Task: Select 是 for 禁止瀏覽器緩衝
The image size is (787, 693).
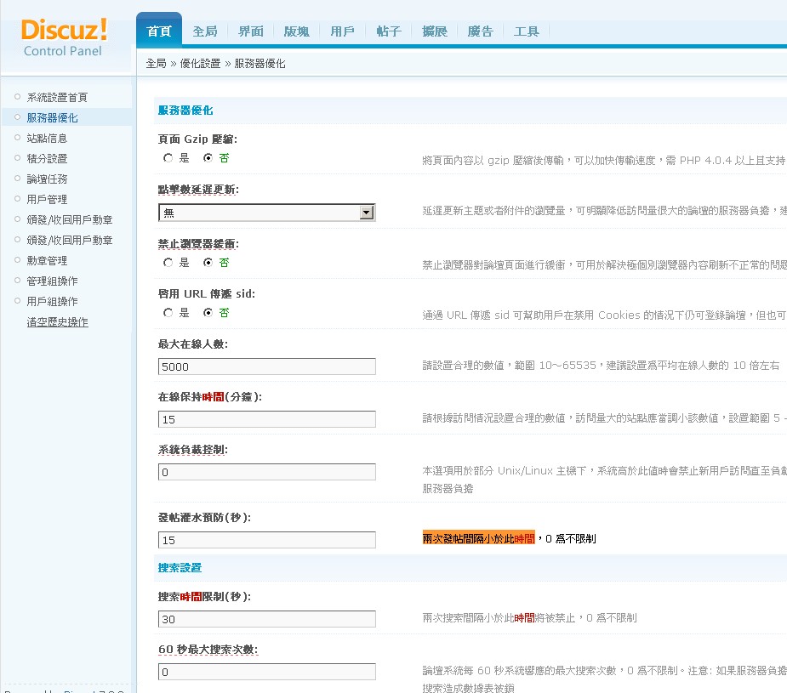Action: pyautogui.click(x=168, y=263)
